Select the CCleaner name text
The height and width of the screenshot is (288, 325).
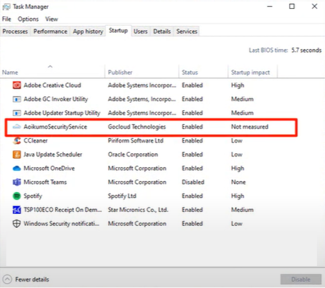[36, 141]
